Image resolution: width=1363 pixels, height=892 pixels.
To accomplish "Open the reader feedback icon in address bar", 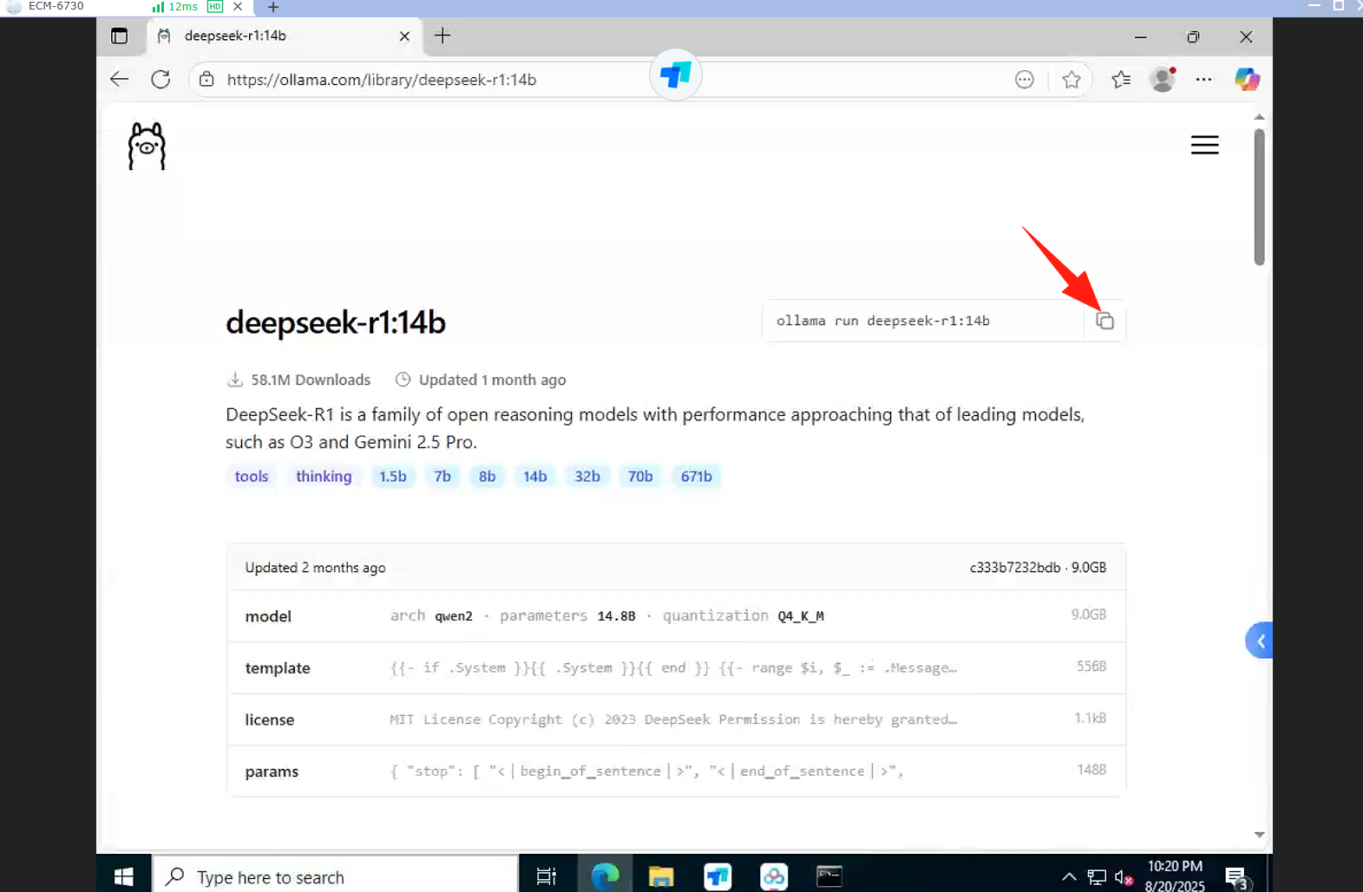I will (x=1025, y=80).
